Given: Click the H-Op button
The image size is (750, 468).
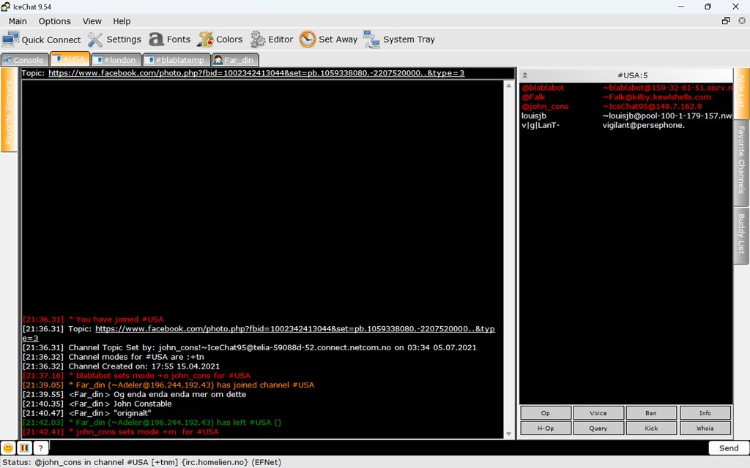Looking at the screenshot, I should click(x=545, y=428).
